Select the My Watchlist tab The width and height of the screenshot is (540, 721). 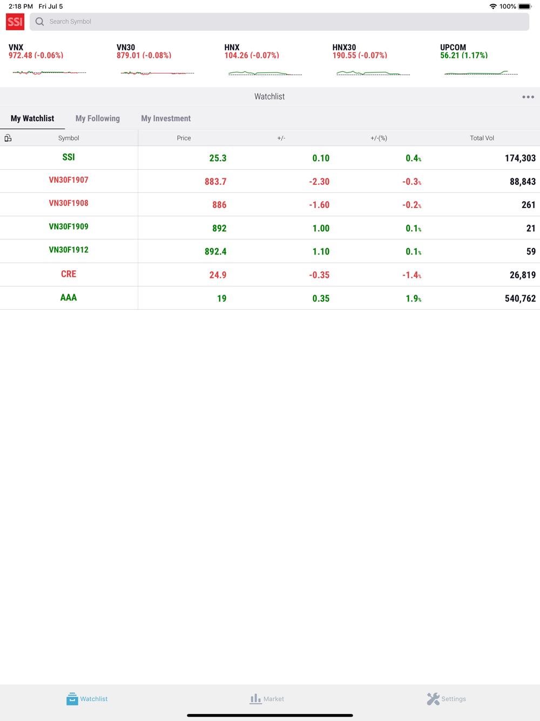(32, 118)
